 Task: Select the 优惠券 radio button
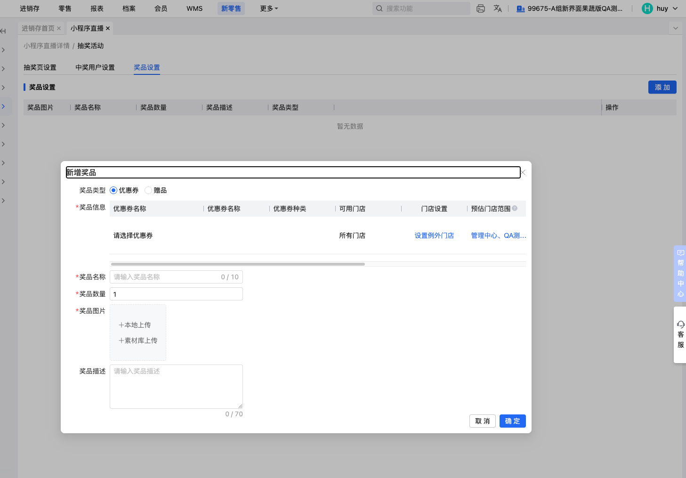point(113,190)
